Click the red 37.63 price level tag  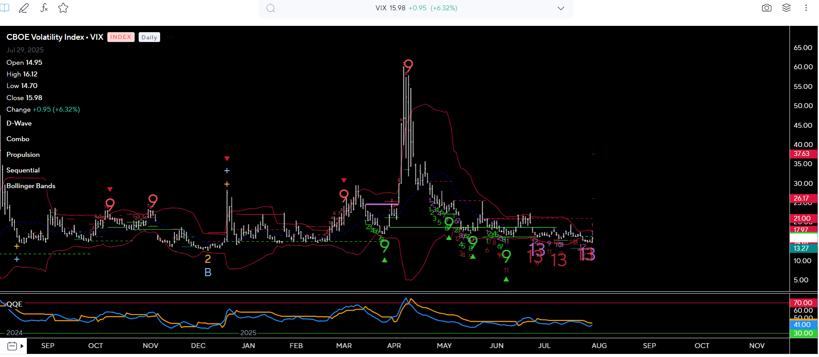[x=803, y=154]
